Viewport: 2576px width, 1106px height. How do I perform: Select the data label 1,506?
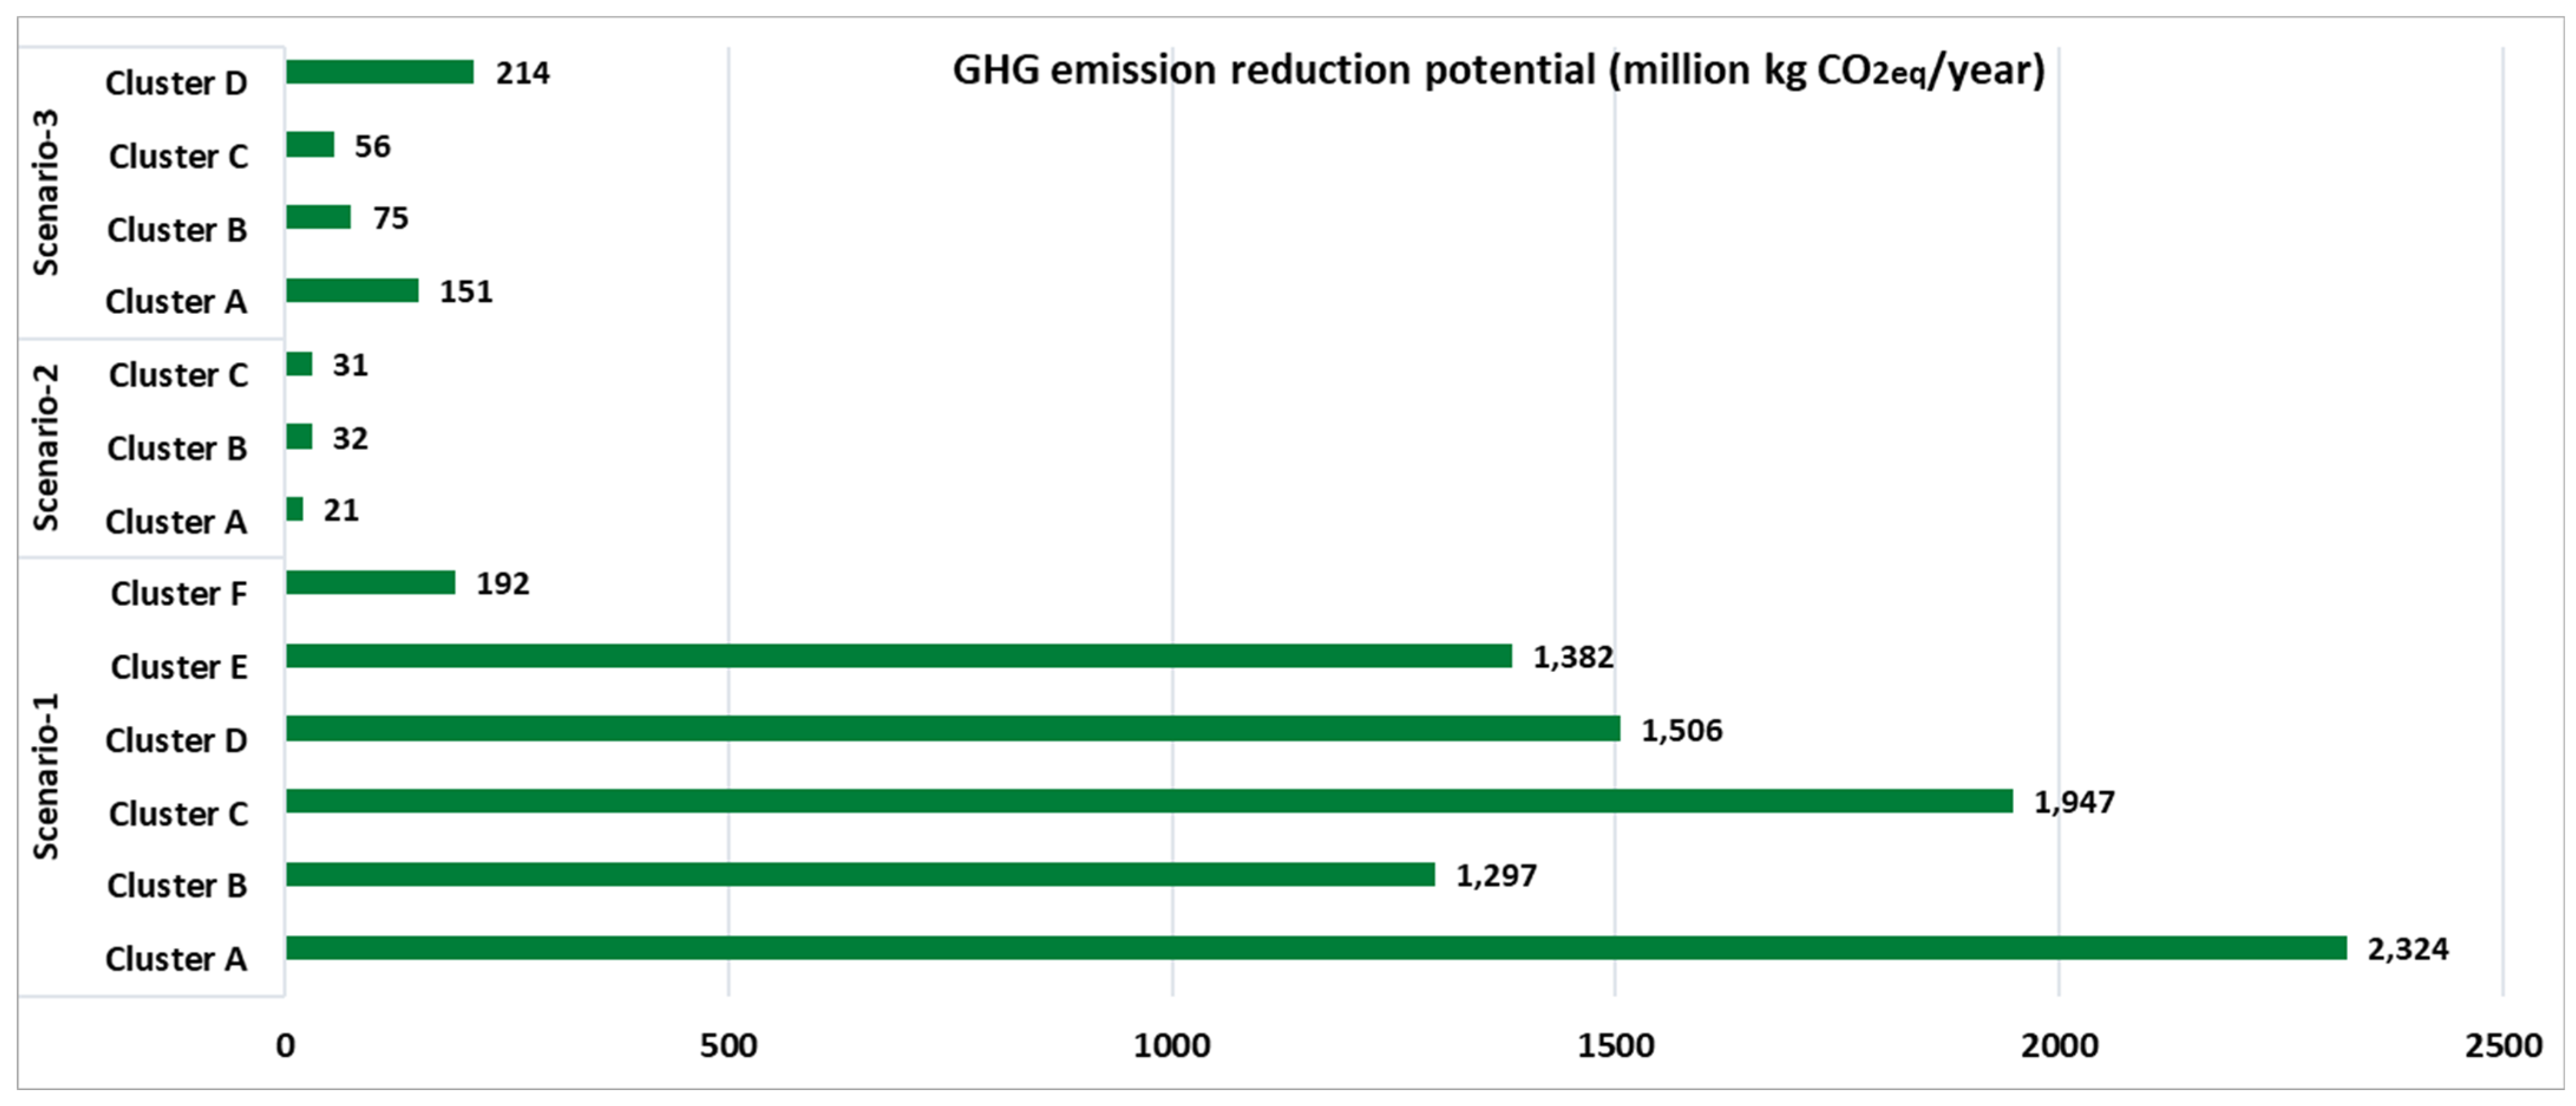[x=1682, y=730]
